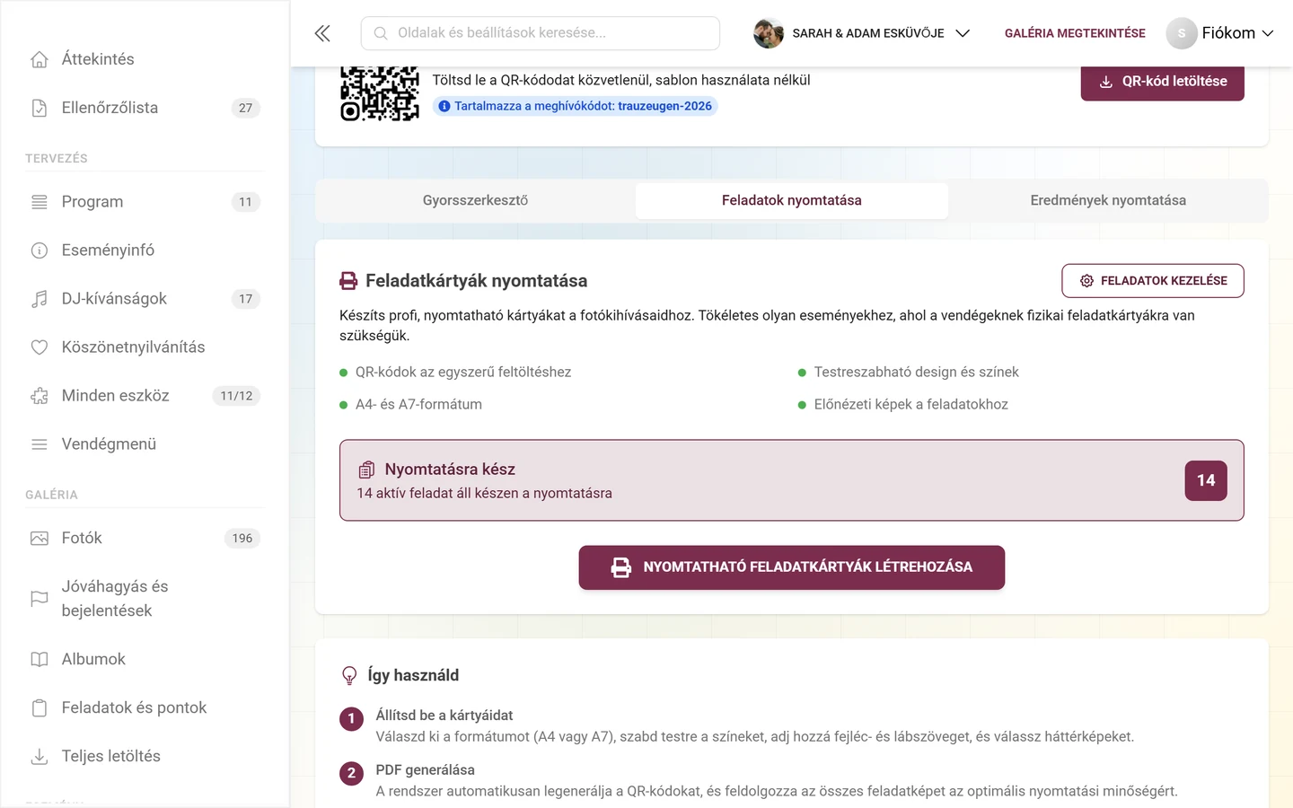Follow the Galéria megtekintése link
Viewport: 1293px width, 808px height.
tap(1075, 33)
